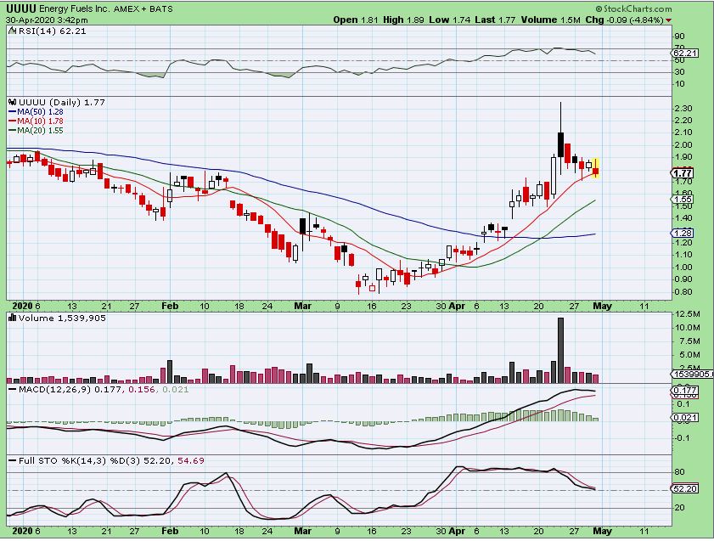
Task: Click the 0.177 MACD value tag on axis
Action: coord(684,391)
